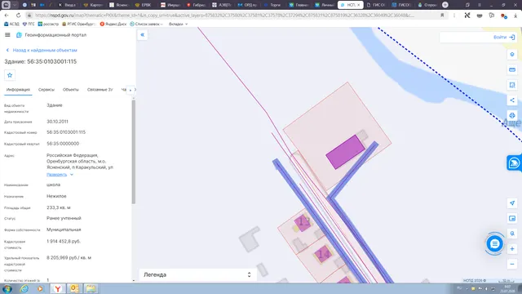Click the cadastral value 1 914 452,8 руб.
Viewport: 522px width, 294px height.
pyautogui.click(x=64, y=242)
